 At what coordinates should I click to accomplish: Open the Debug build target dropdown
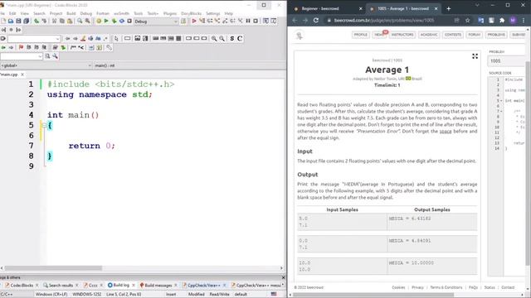click(175, 22)
